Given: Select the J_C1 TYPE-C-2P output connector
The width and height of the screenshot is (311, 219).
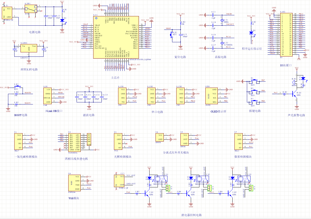Looking at the screenshot, I should click(x=119, y=181).
